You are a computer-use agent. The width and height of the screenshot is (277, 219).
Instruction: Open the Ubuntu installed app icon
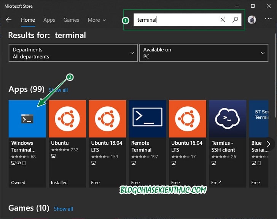coord(67,119)
